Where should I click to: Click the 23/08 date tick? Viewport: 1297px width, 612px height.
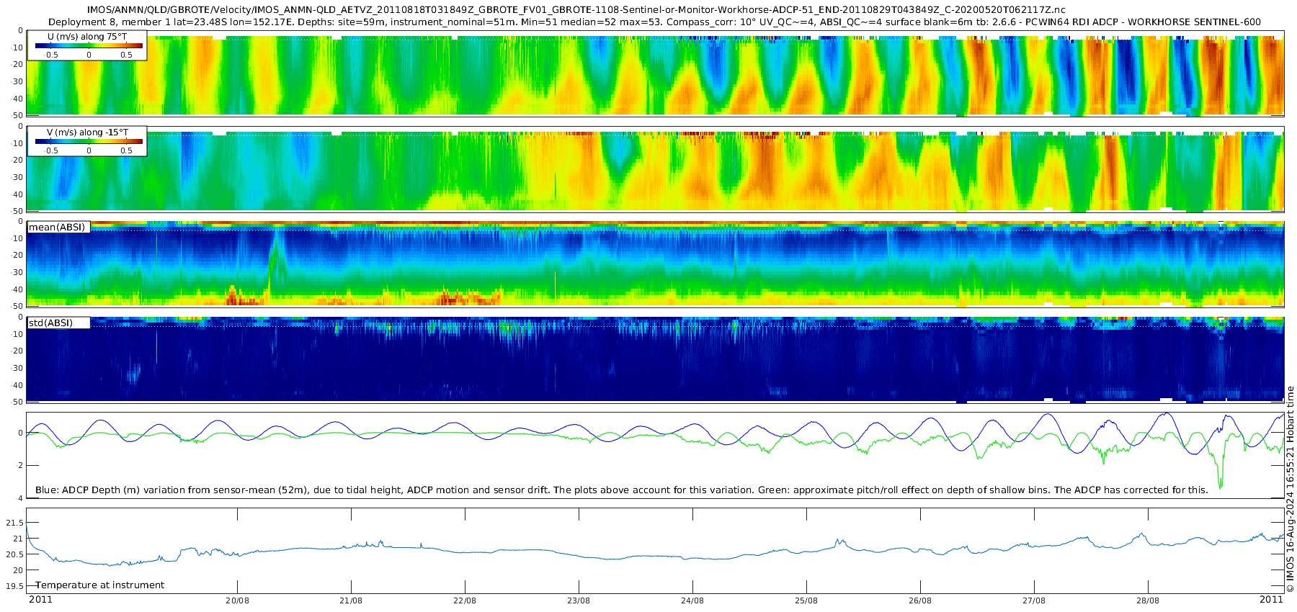point(579,600)
